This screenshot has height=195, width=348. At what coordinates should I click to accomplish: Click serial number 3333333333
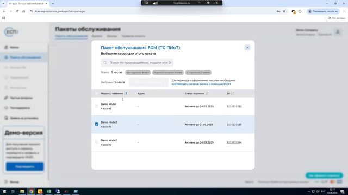234,106
